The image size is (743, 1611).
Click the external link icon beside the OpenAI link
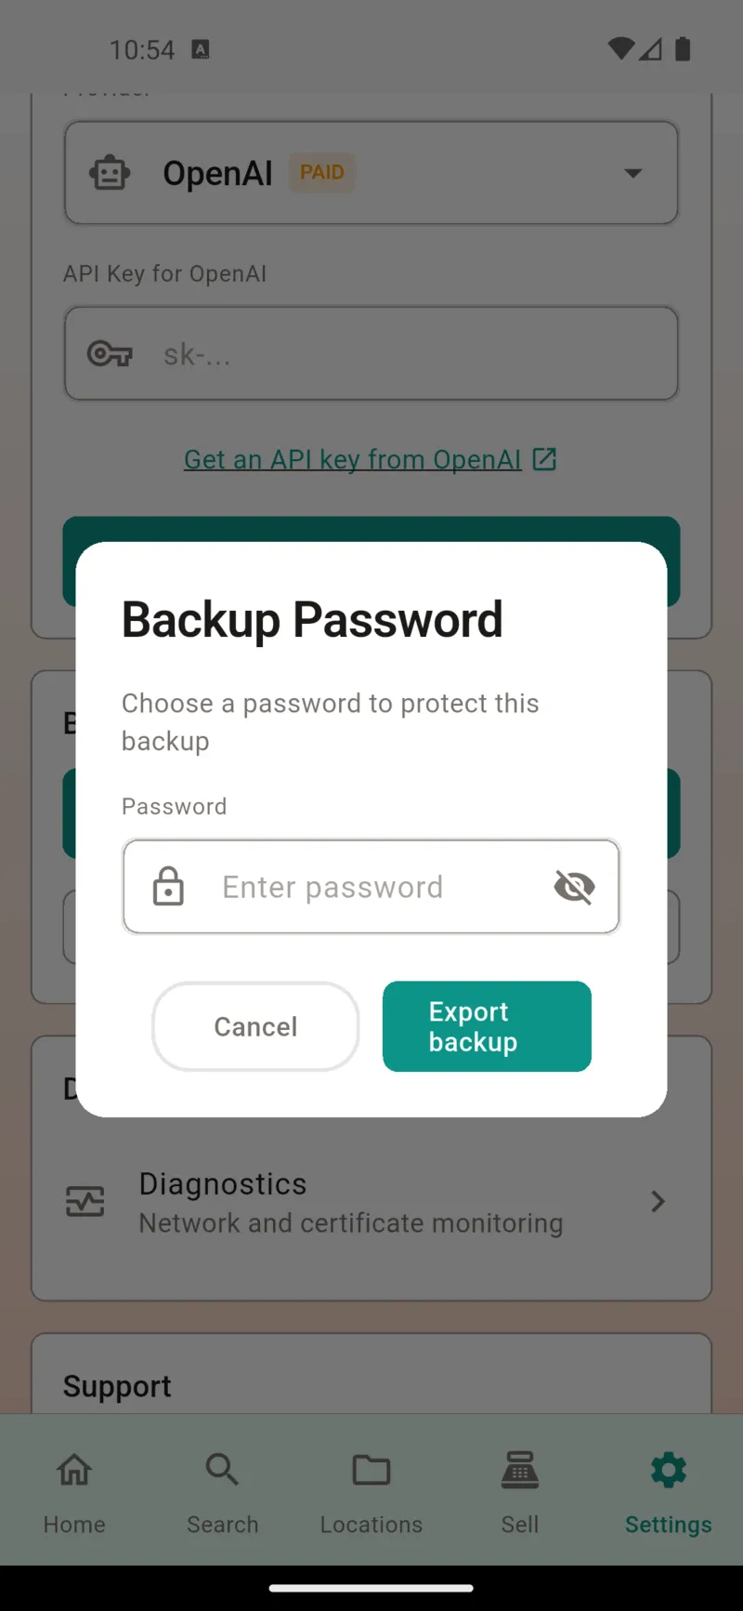pos(544,458)
